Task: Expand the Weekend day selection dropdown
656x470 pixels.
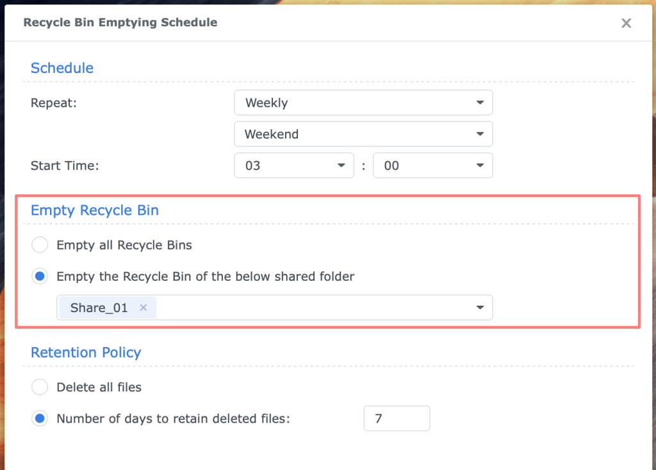Action: [363, 134]
